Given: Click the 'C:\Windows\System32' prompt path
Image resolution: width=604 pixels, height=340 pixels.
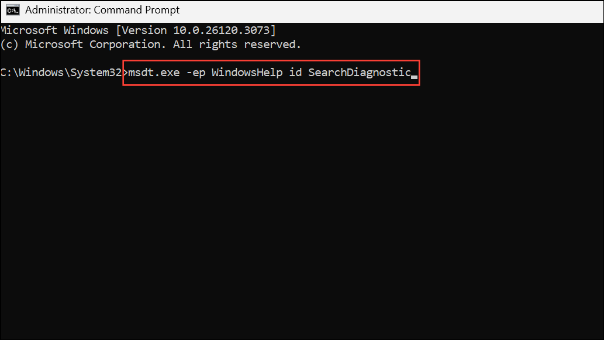Looking at the screenshot, I should point(61,73).
